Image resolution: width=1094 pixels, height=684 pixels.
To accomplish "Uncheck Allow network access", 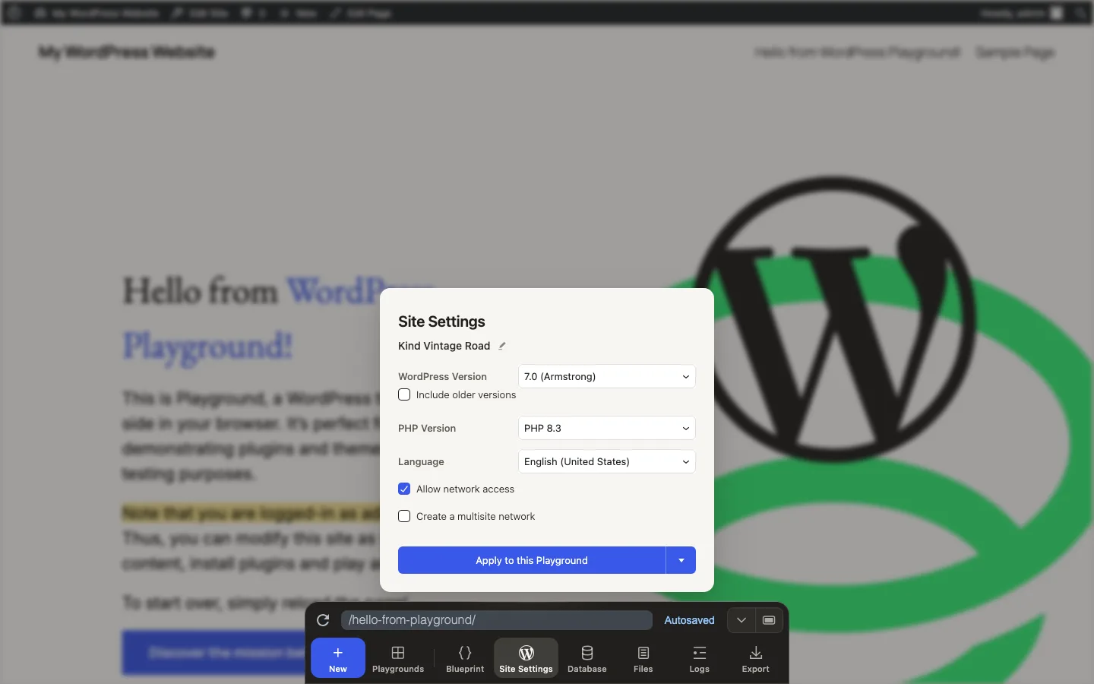I will tap(404, 489).
